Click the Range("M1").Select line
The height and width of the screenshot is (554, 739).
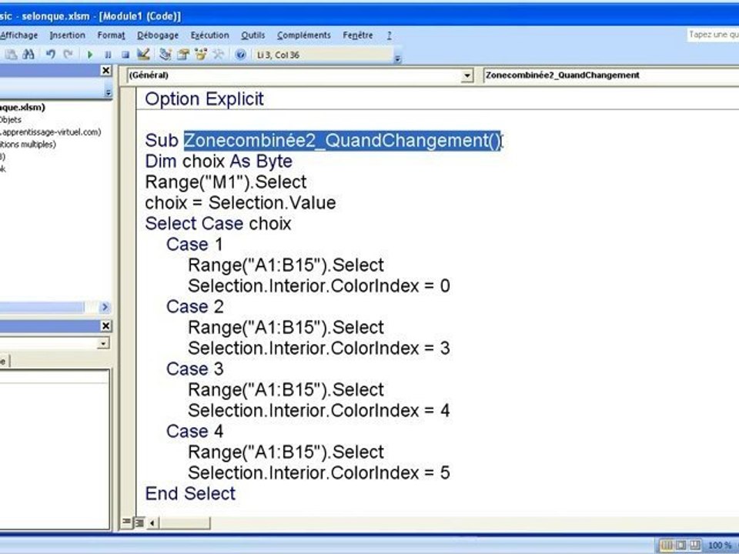pos(226,182)
